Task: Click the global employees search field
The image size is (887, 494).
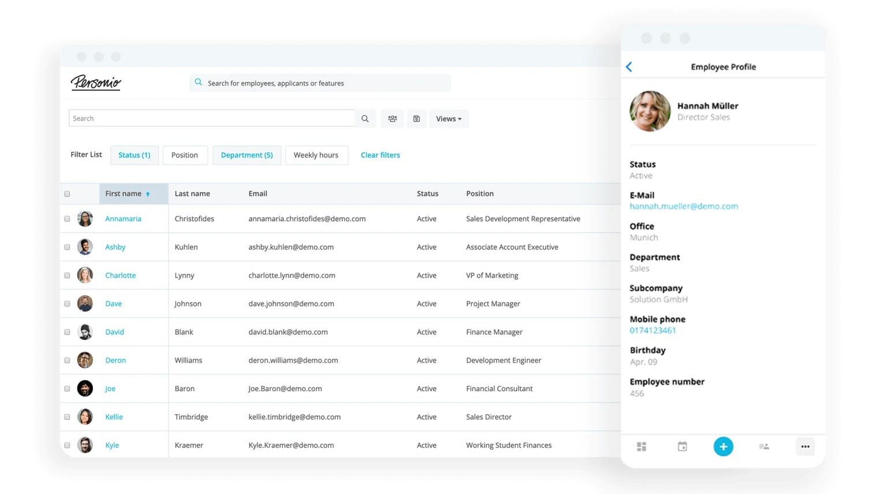Action: pos(320,83)
